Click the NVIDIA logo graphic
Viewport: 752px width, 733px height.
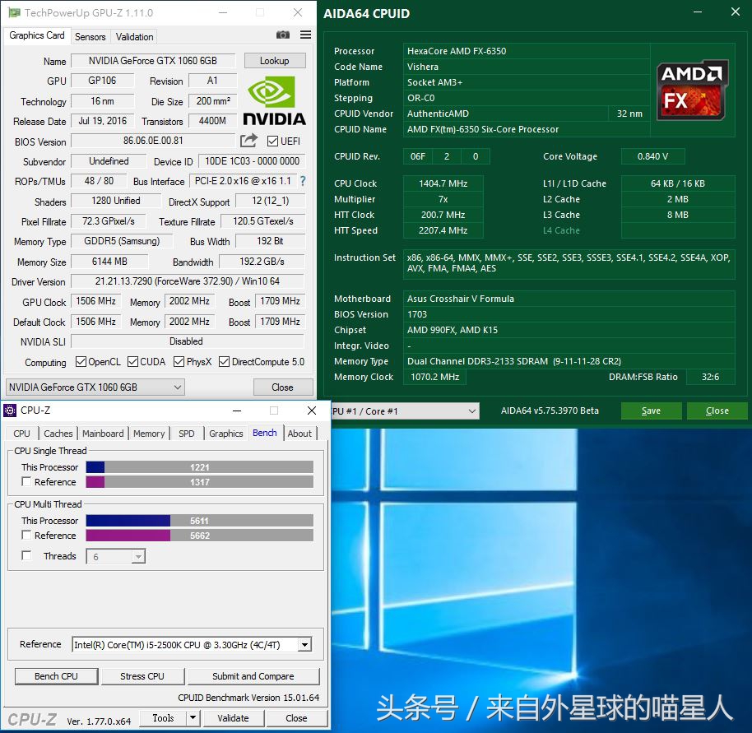tap(274, 95)
